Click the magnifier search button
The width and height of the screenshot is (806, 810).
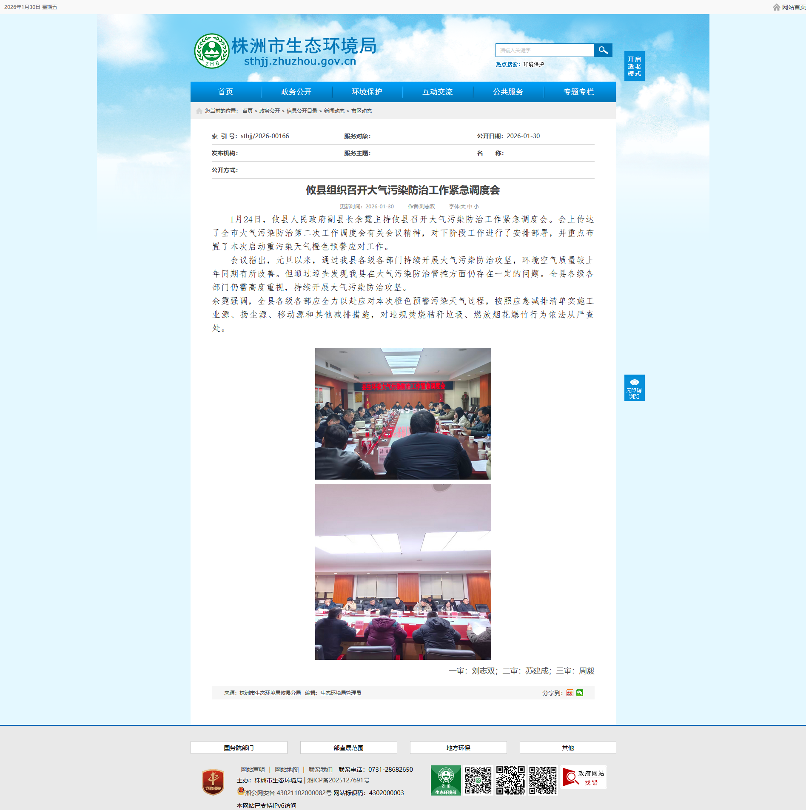coord(603,50)
